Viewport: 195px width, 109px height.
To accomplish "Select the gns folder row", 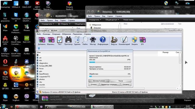I will click(41, 71).
